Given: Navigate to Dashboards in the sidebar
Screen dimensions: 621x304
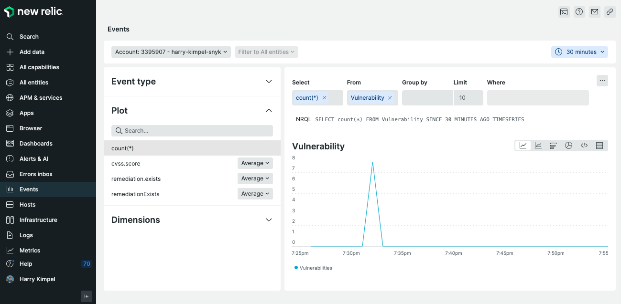Looking at the screenshot, I should (x=35, y=143).
